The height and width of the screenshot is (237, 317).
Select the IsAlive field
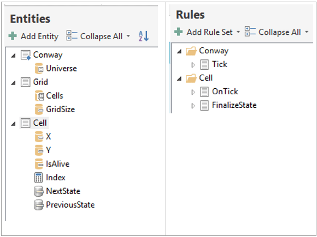(x=57, y=164)
